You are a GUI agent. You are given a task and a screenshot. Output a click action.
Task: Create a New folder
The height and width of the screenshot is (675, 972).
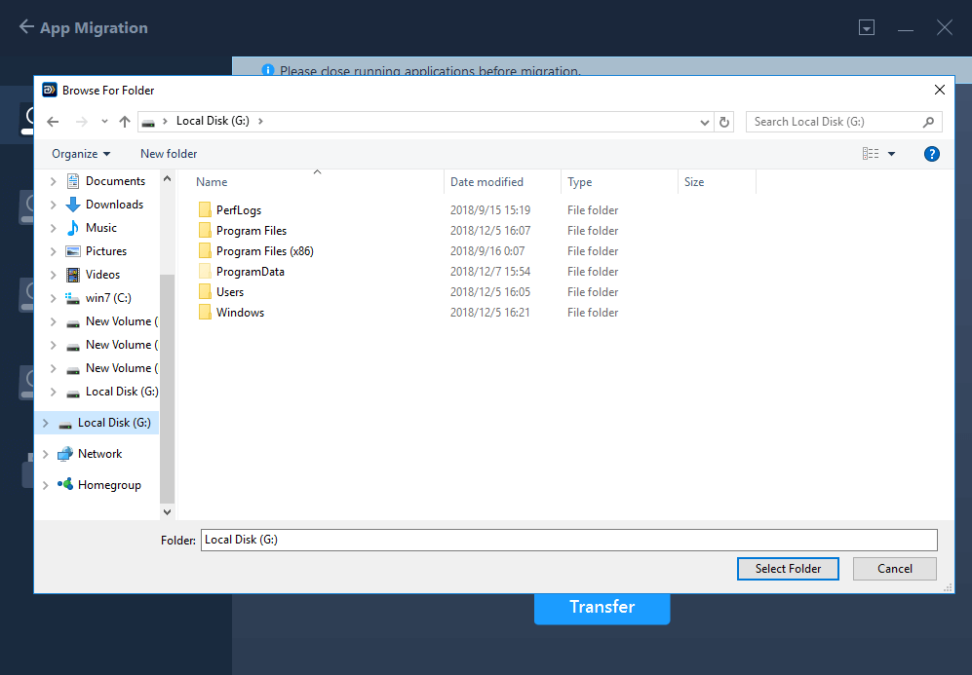(169, 154)
